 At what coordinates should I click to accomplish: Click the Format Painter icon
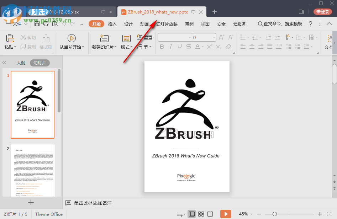(x=46, y=38)
